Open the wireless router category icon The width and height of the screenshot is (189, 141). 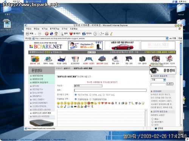[x=62, y=59]
